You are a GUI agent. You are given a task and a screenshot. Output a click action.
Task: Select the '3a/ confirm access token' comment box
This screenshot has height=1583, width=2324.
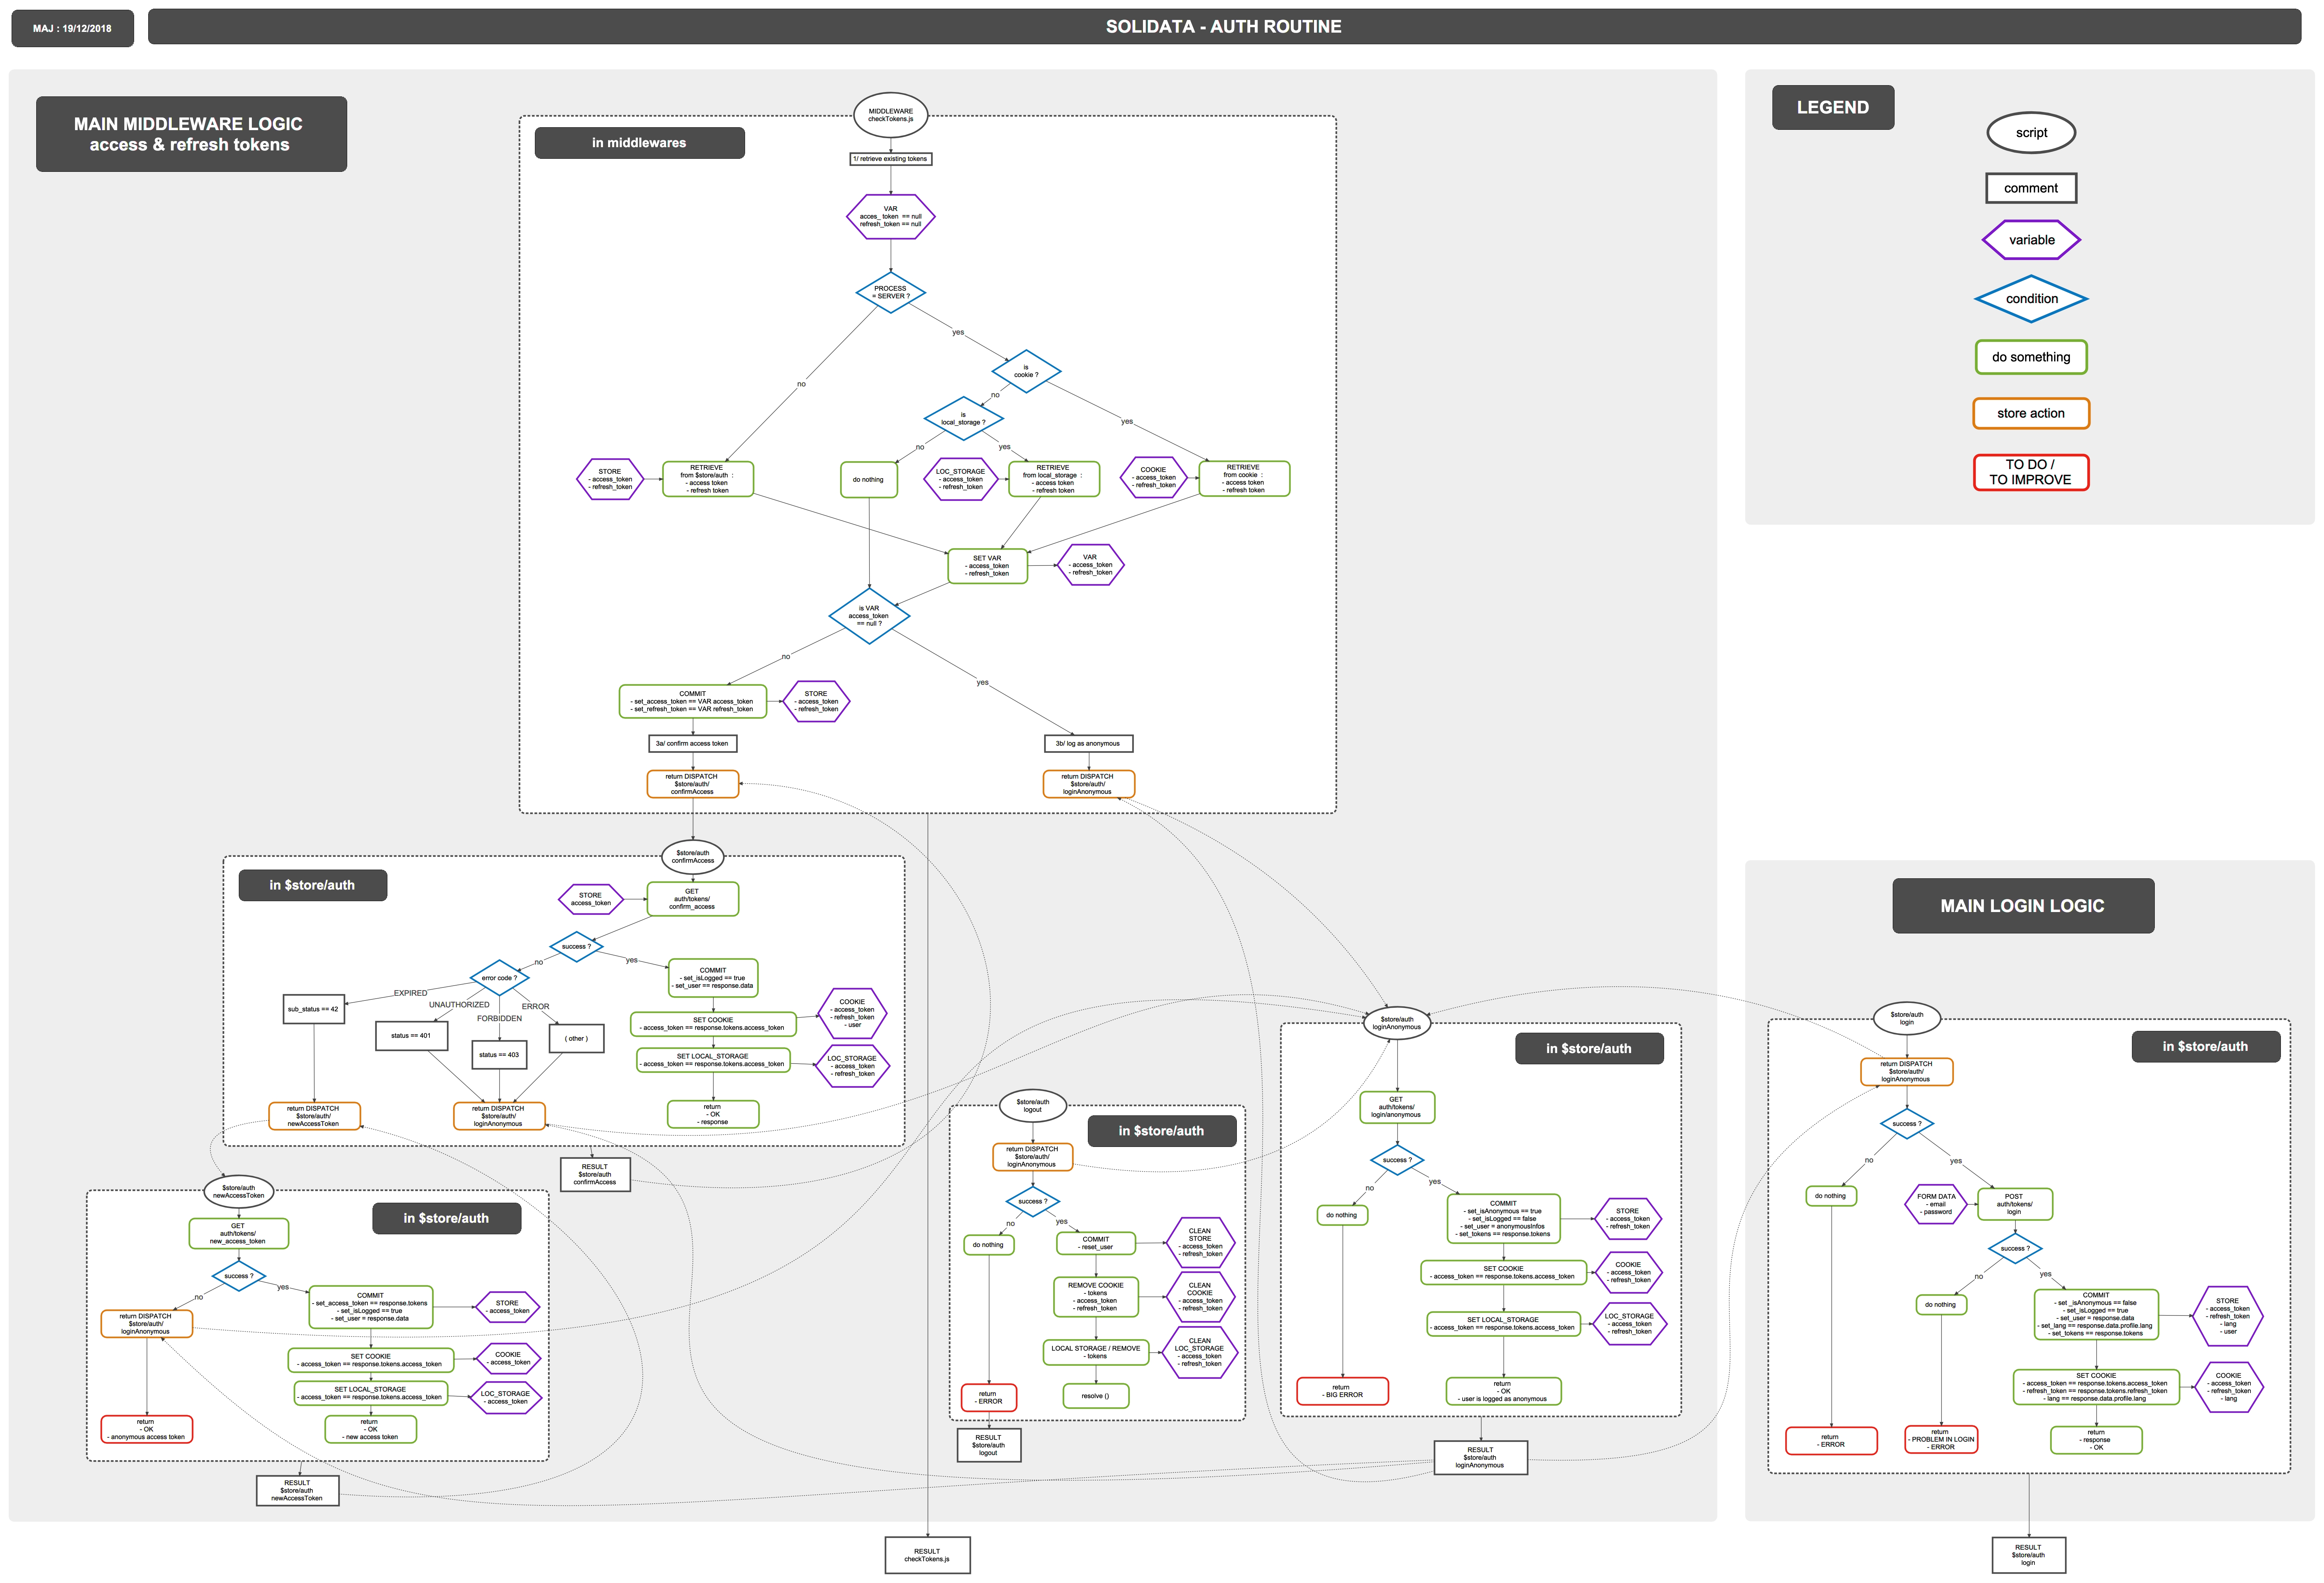tap(692, 743)
